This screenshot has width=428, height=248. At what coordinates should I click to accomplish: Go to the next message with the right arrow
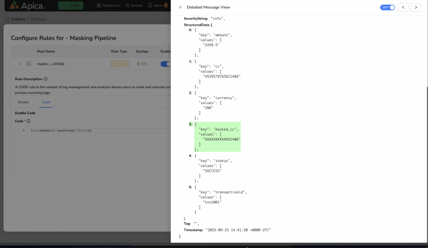[x=415, y=7]
